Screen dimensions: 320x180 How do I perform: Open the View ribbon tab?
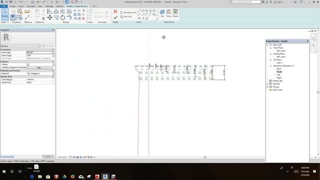click(40, 6)
